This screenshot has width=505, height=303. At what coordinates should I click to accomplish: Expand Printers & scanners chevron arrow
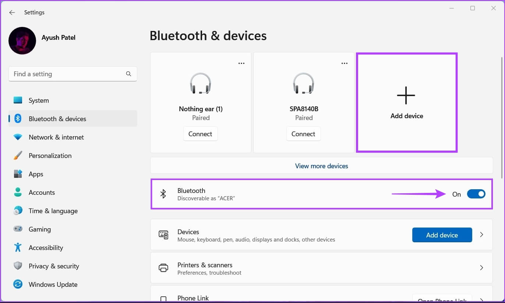tap(481, 268)
